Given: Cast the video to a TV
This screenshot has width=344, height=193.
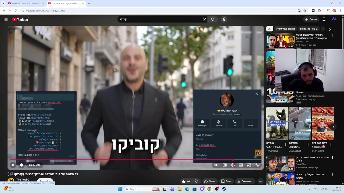Looking at the screenshot, I should pos(249,165).
